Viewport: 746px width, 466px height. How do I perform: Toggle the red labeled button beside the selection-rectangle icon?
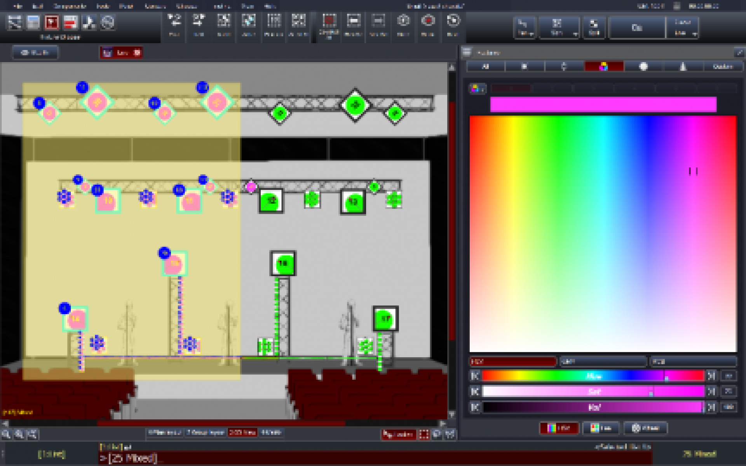point(398,434)
